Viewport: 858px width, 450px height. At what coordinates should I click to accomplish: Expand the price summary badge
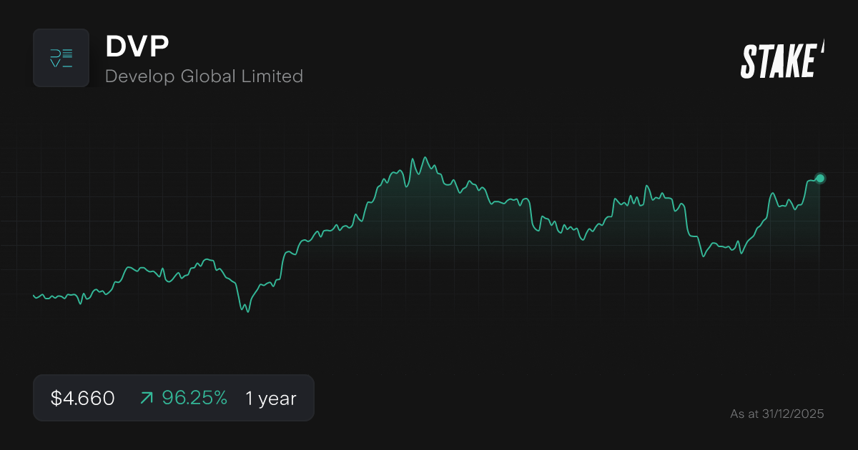click(174, 398)
